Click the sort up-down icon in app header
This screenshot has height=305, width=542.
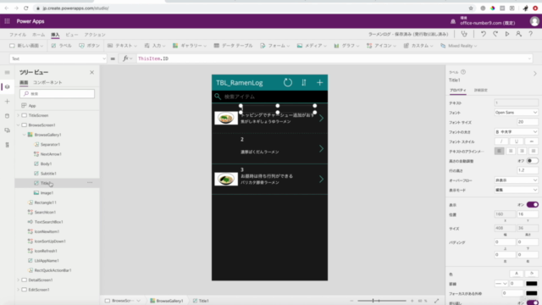[304, 83]
